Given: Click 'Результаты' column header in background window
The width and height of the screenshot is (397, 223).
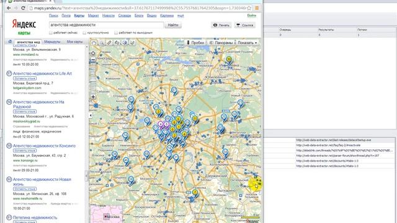Looking at the screenshot, I should 326,30.
